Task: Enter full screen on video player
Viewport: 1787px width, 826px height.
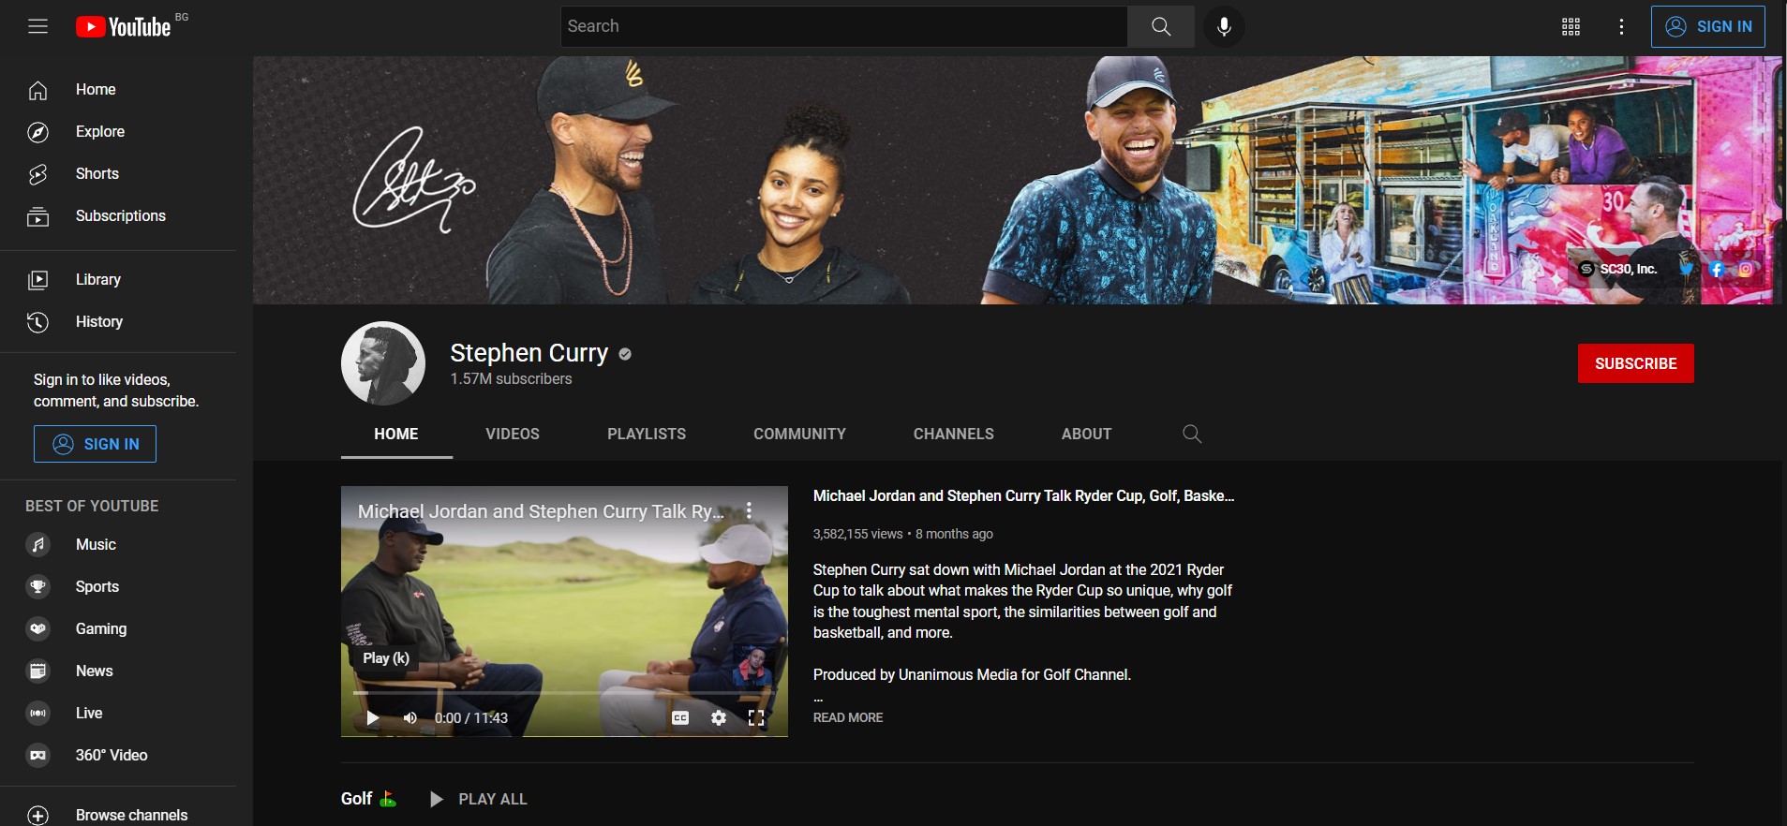Action: point(756,718)
